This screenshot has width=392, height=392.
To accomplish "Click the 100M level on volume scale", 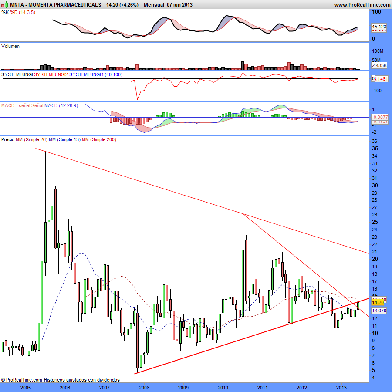I will pos(378,51).
